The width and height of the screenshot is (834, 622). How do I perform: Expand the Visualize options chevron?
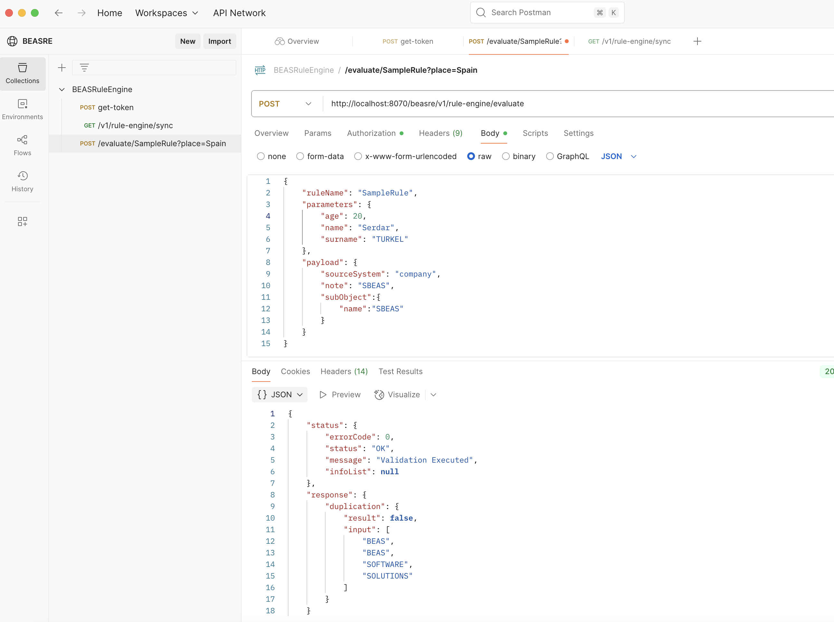(x=433, y=395)
